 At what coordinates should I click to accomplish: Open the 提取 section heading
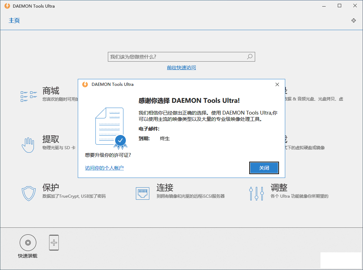pyautogui.click(x=51, y=139)
